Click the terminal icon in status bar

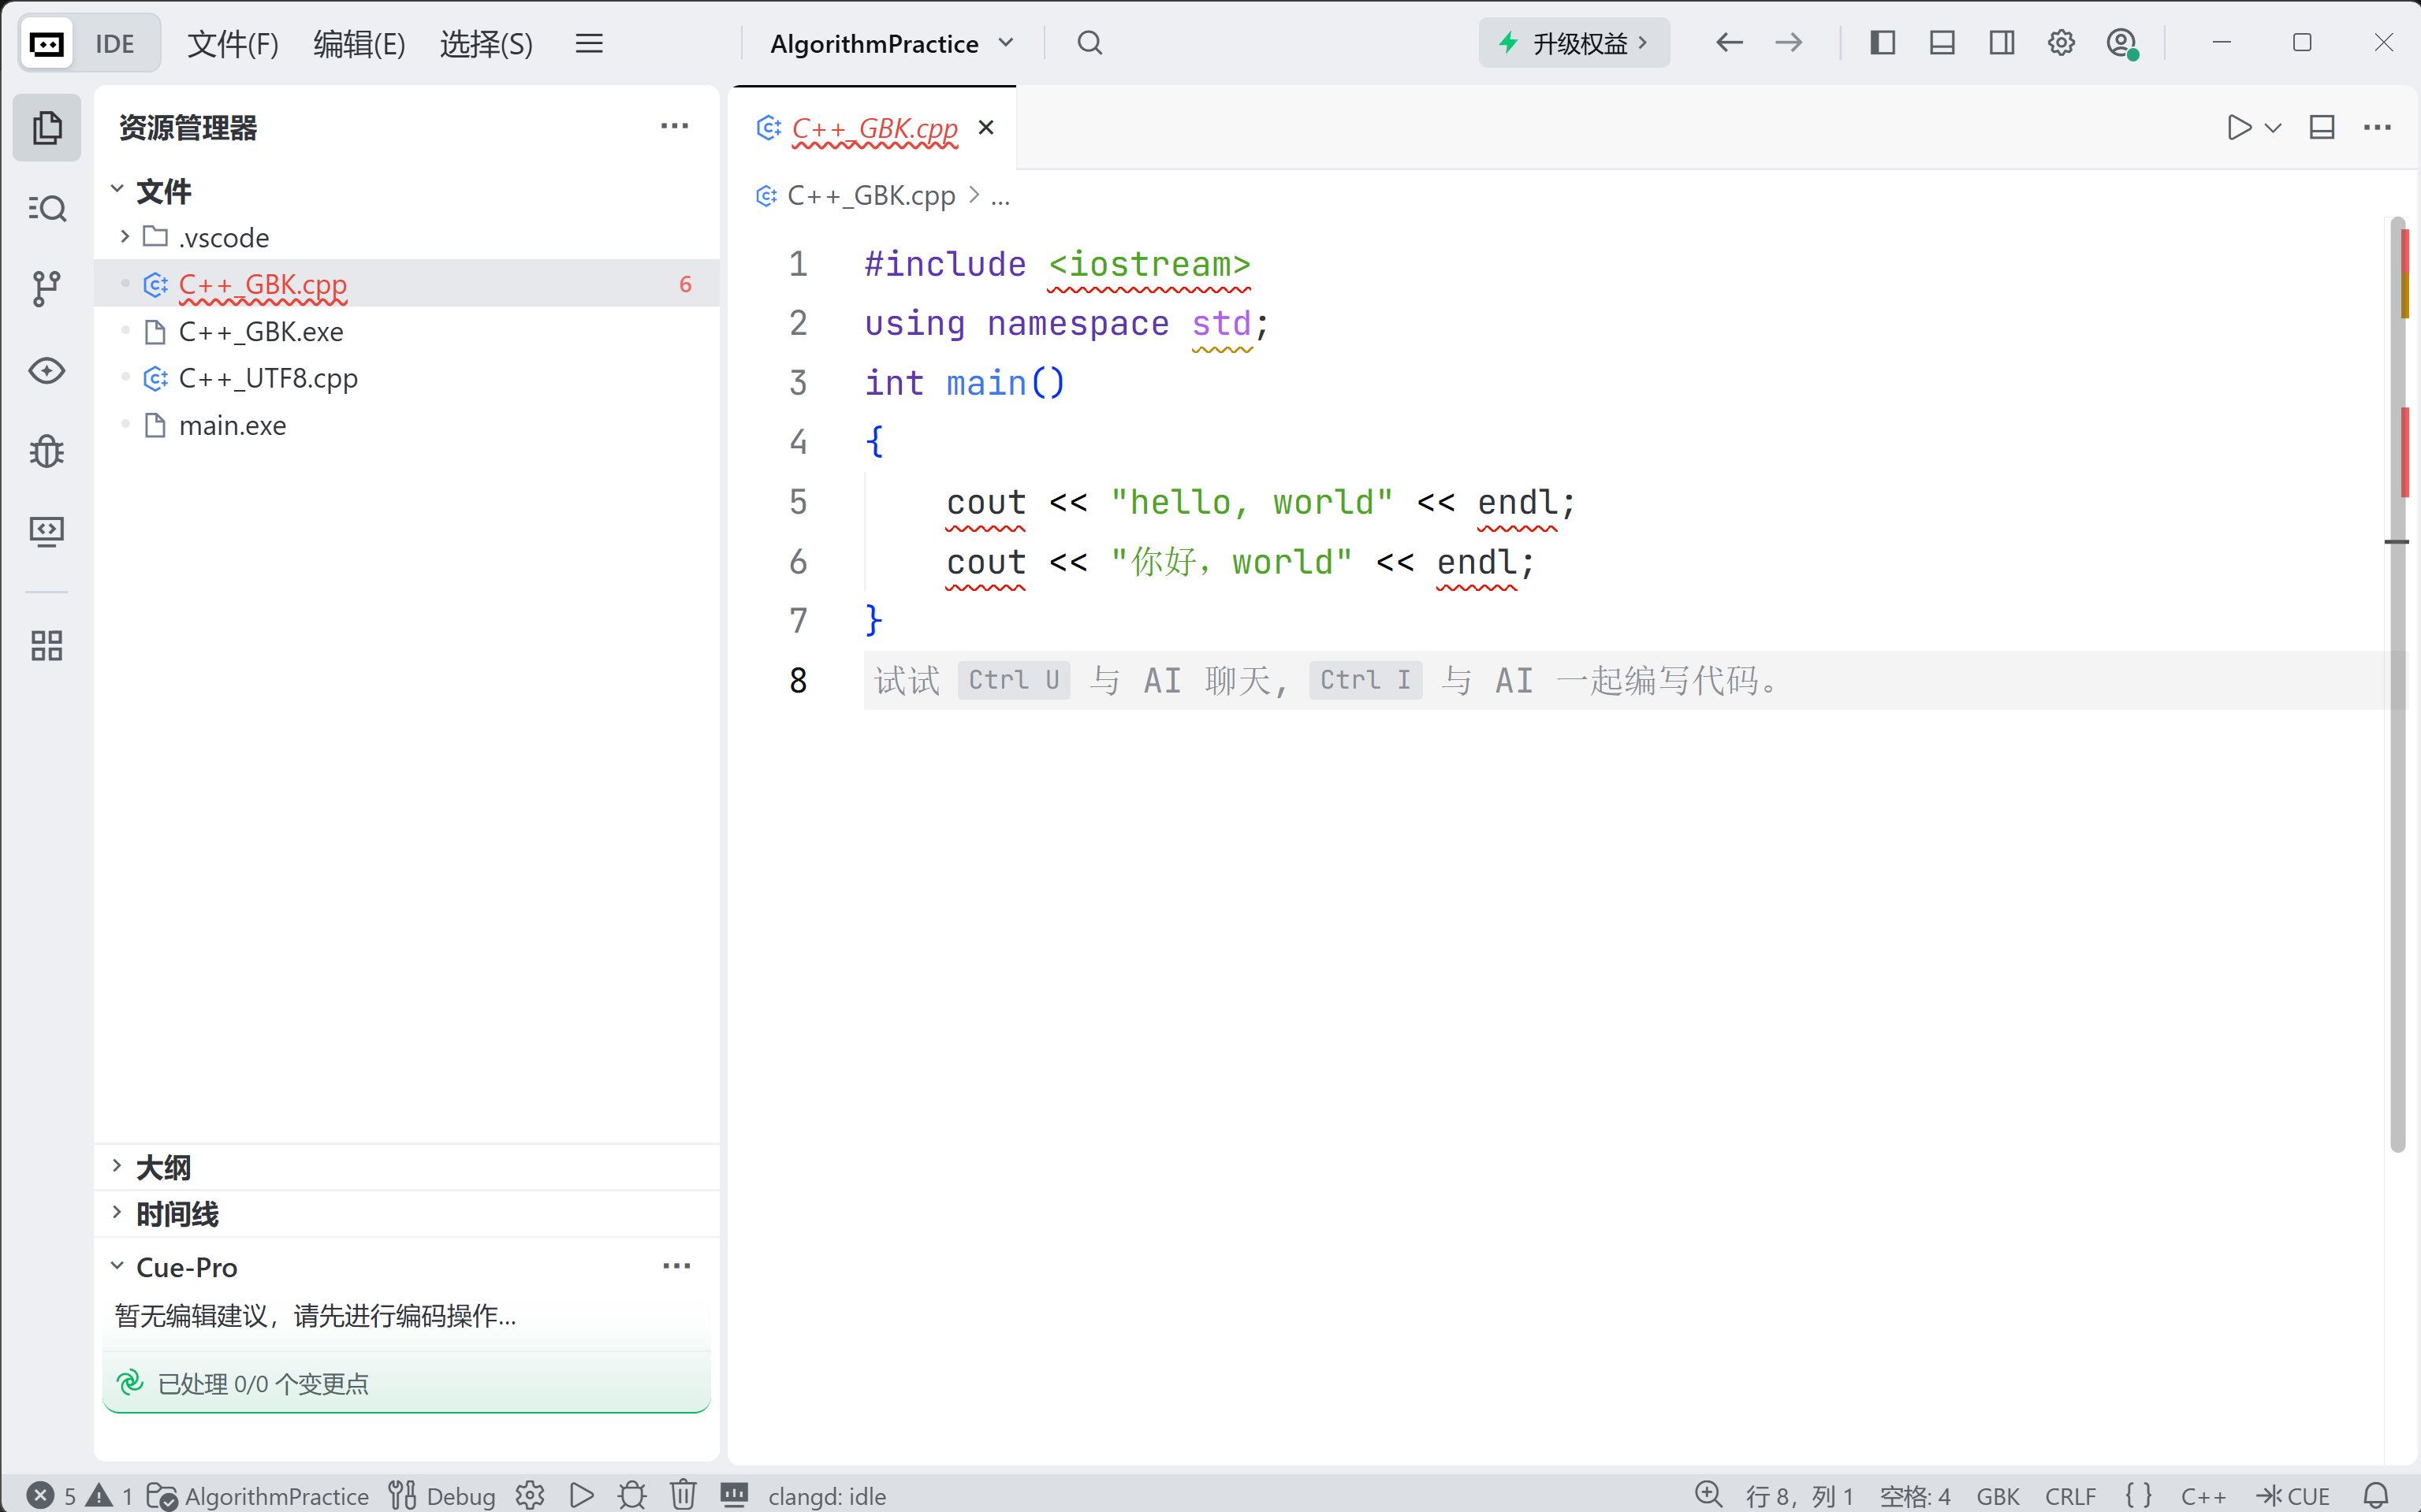[x=734, y=1496]
